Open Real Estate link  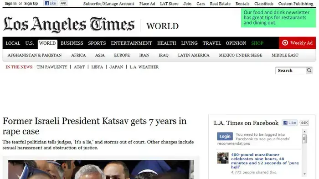pos(220,4)
